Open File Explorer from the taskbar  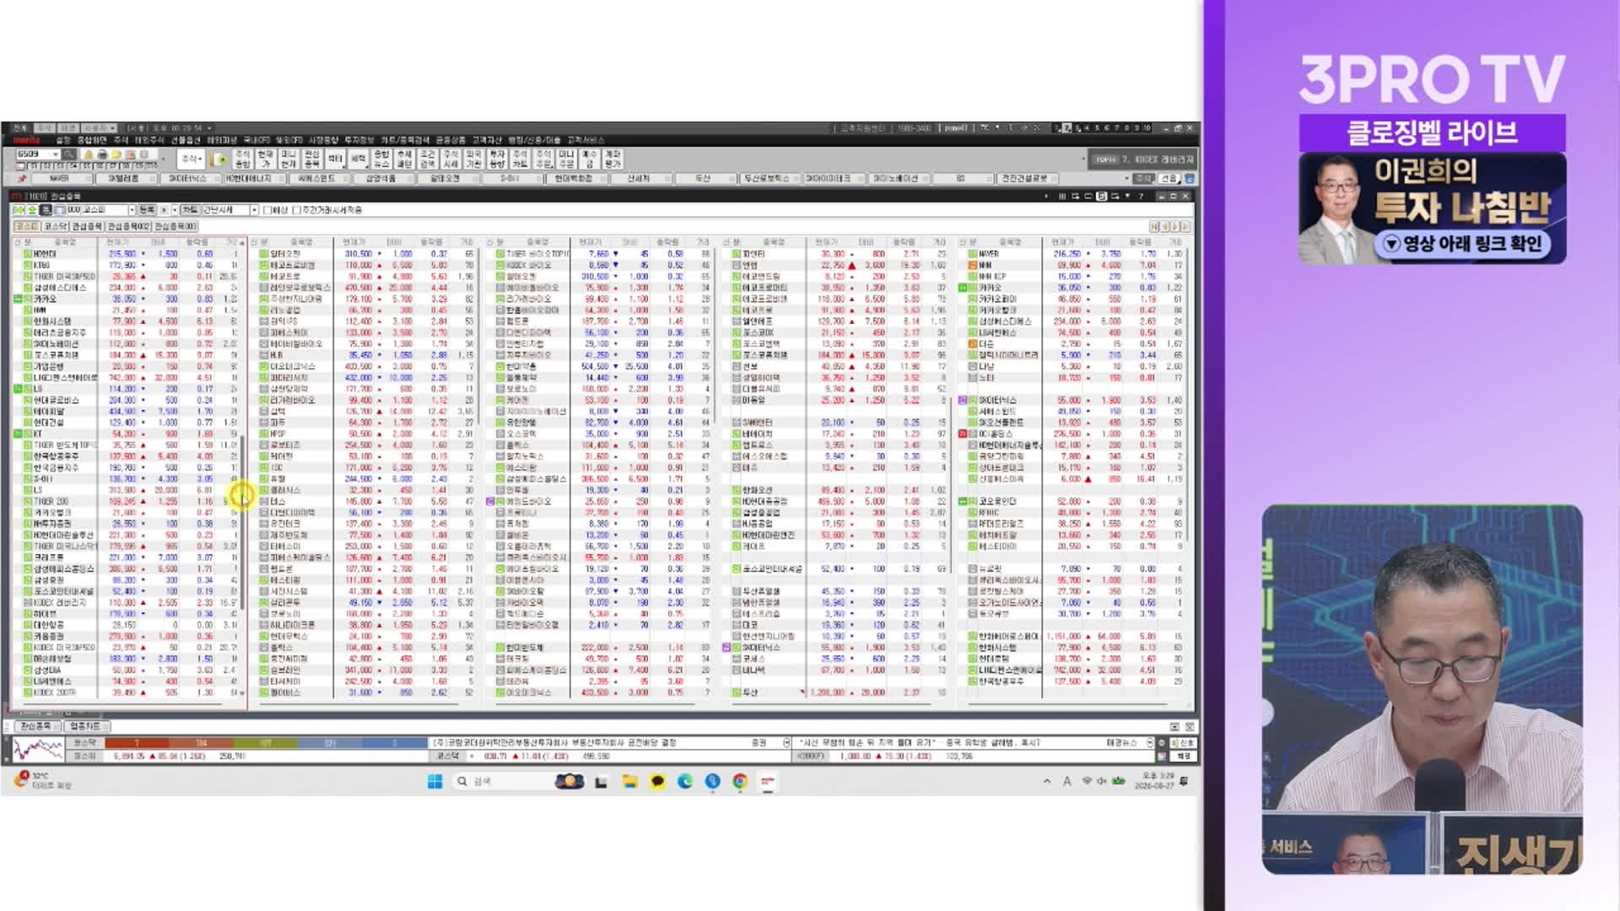(x=629, y=782)
